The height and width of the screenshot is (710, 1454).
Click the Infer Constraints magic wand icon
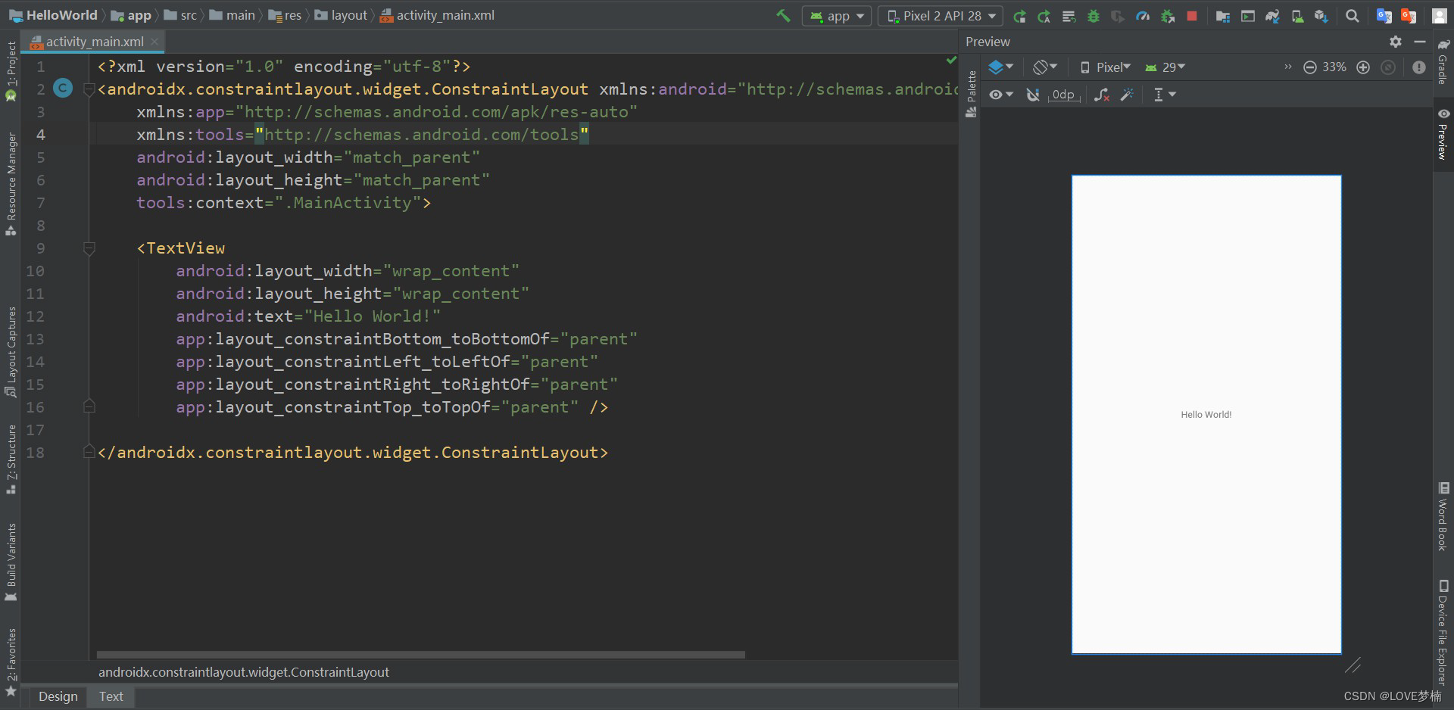(1127, 95)
